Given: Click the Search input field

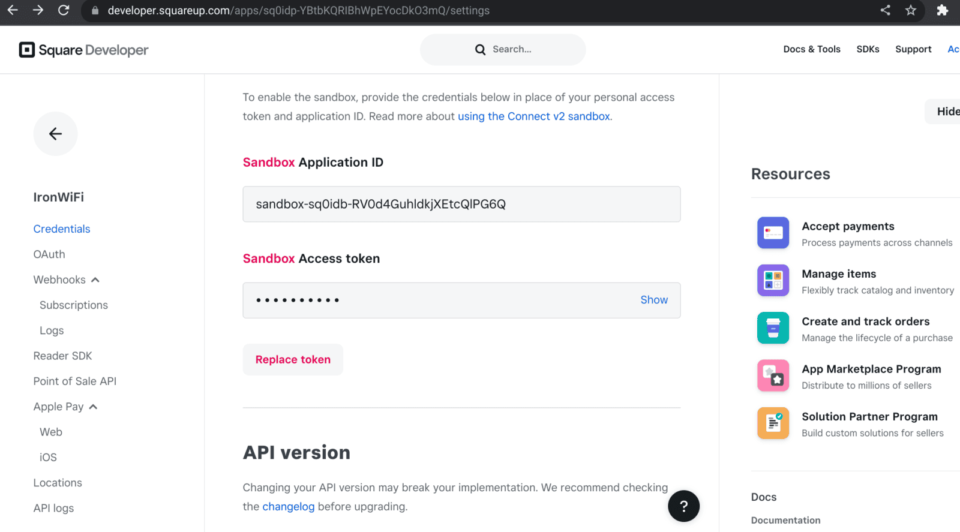Looking at the screenshot, I should point(503,50).
